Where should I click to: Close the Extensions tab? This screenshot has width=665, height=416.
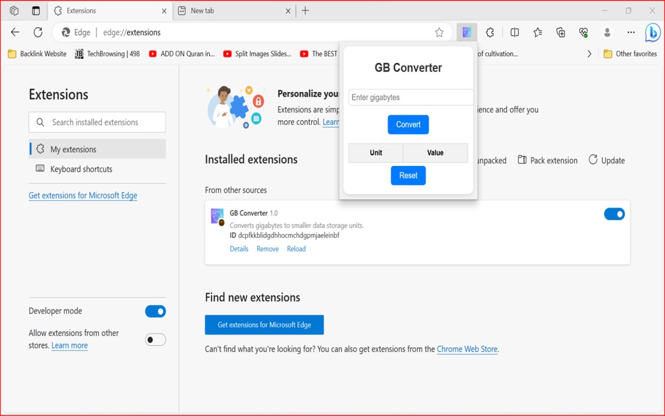pos(165,11)
